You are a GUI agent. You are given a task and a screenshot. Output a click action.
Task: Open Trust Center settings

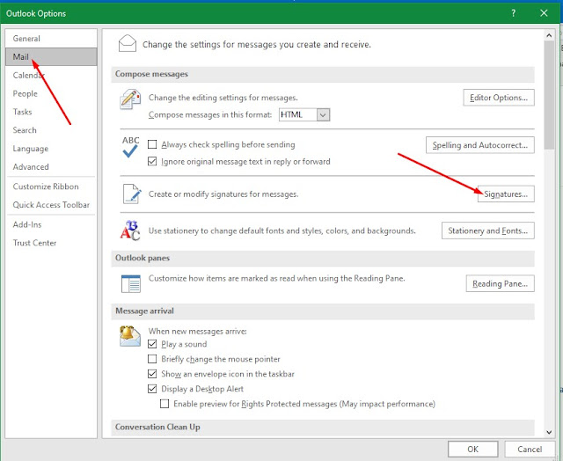51,243
